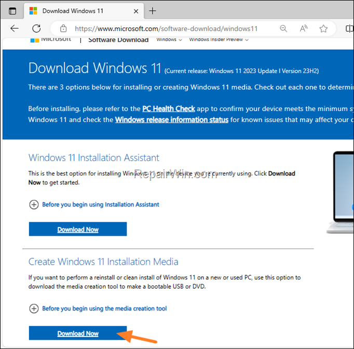Click the Create Windows 11 Installation Media heading

coord(103,262)
